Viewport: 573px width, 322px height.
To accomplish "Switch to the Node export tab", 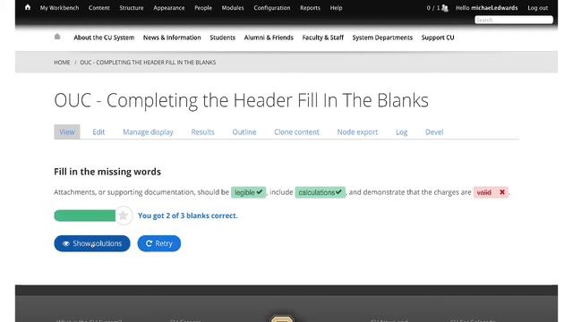I will pos(357,131).
